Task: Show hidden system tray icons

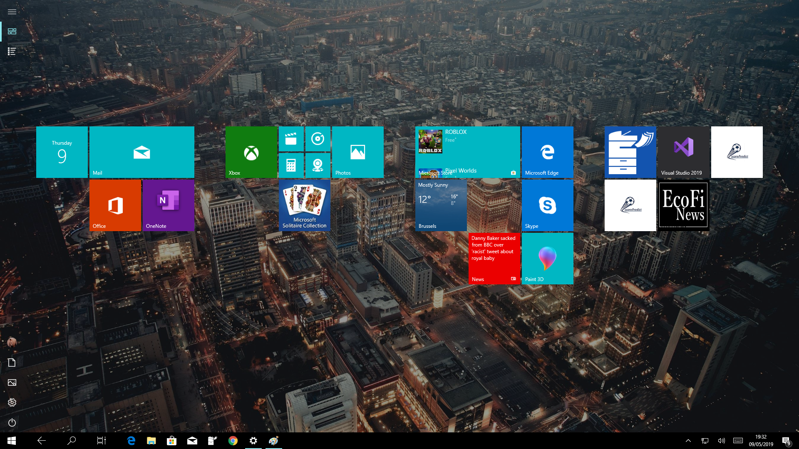Action: point(688,441)
